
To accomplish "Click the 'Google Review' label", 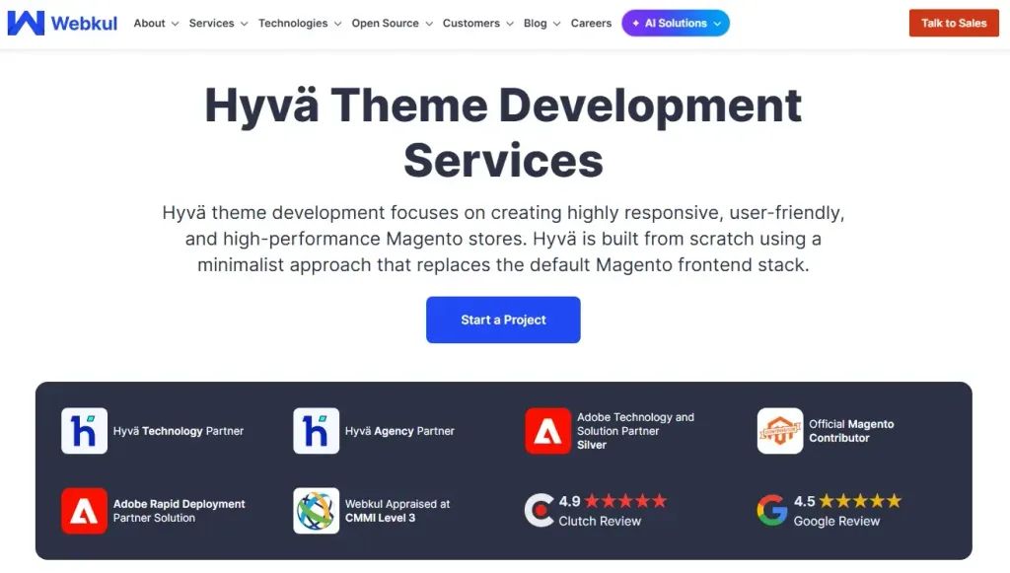I will (x=836, y=522).
